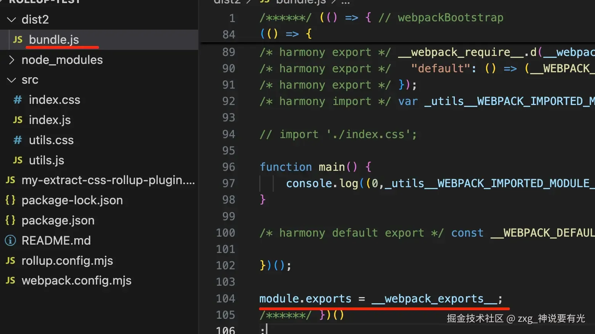Click line number 96 in the gutter
The width and height of the screenshot is (595, 334).
pyautogui.click(x=229, y=167)
